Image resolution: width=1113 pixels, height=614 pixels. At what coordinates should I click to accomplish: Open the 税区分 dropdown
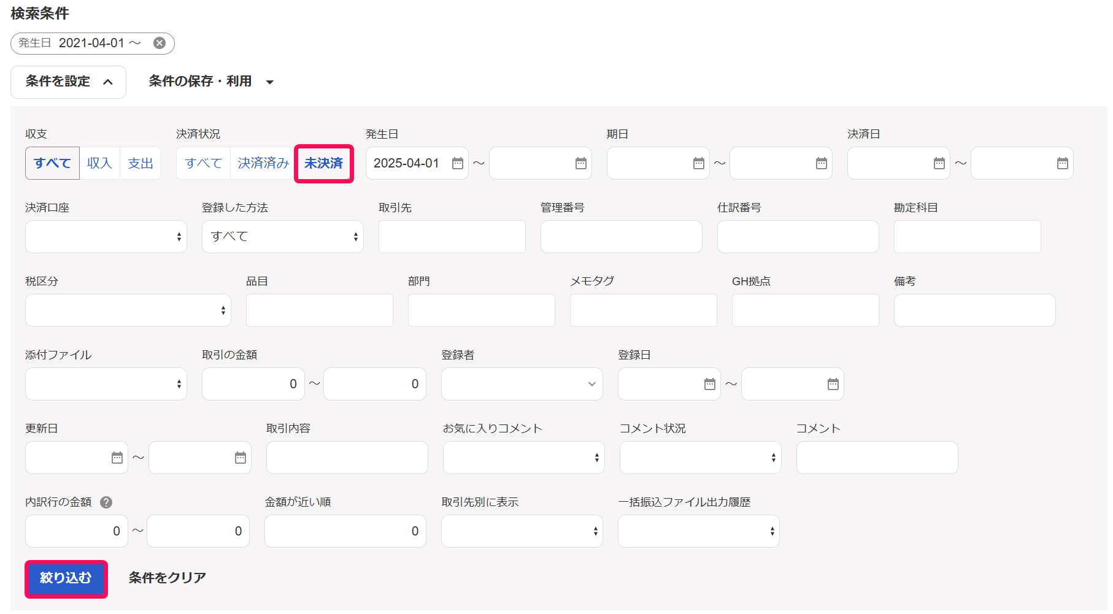click(128, 310)
